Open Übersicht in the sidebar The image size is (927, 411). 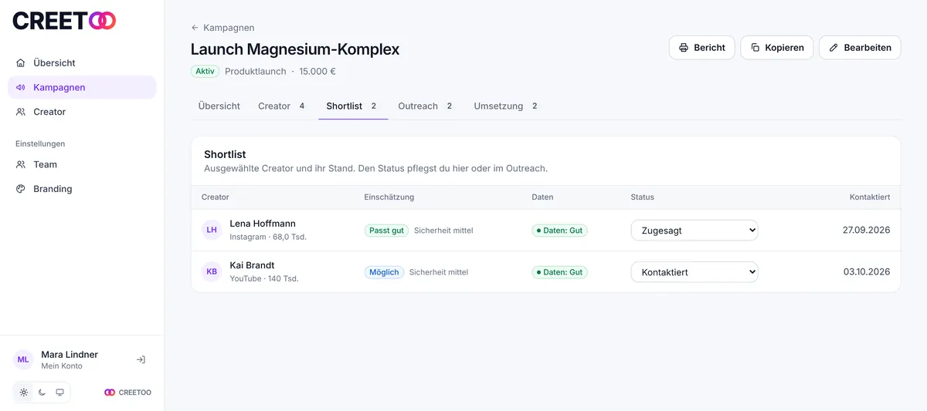(82, 63)
